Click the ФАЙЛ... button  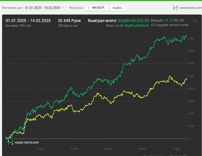(x=118, y=8)
